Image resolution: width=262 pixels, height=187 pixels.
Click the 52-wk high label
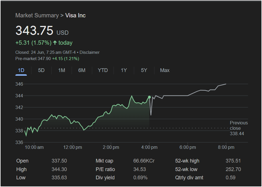(x=187, y=161)
